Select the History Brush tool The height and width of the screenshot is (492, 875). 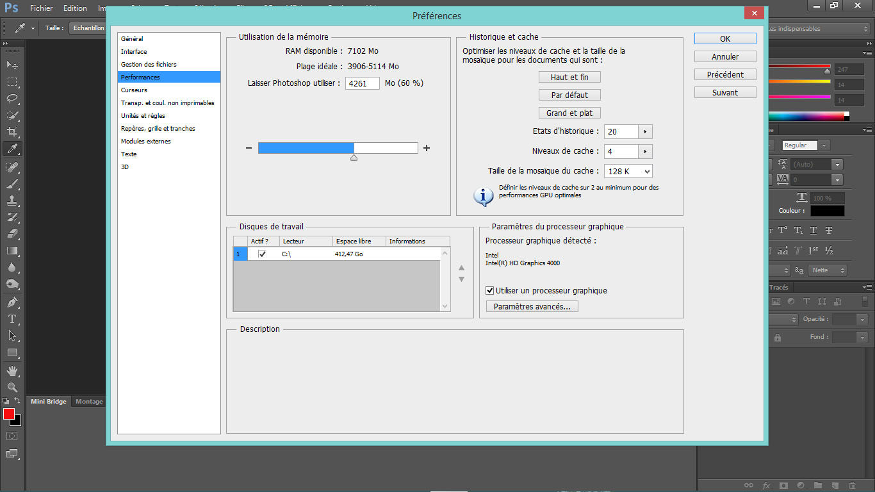tap(12, 217)
